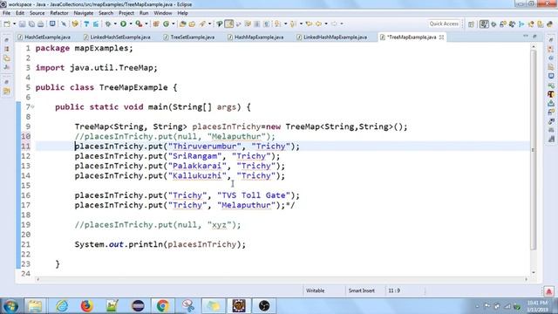The height and width of the screenshot is (314, 558).
Task: Click the Quick Access search field
Action: (444, 24)
